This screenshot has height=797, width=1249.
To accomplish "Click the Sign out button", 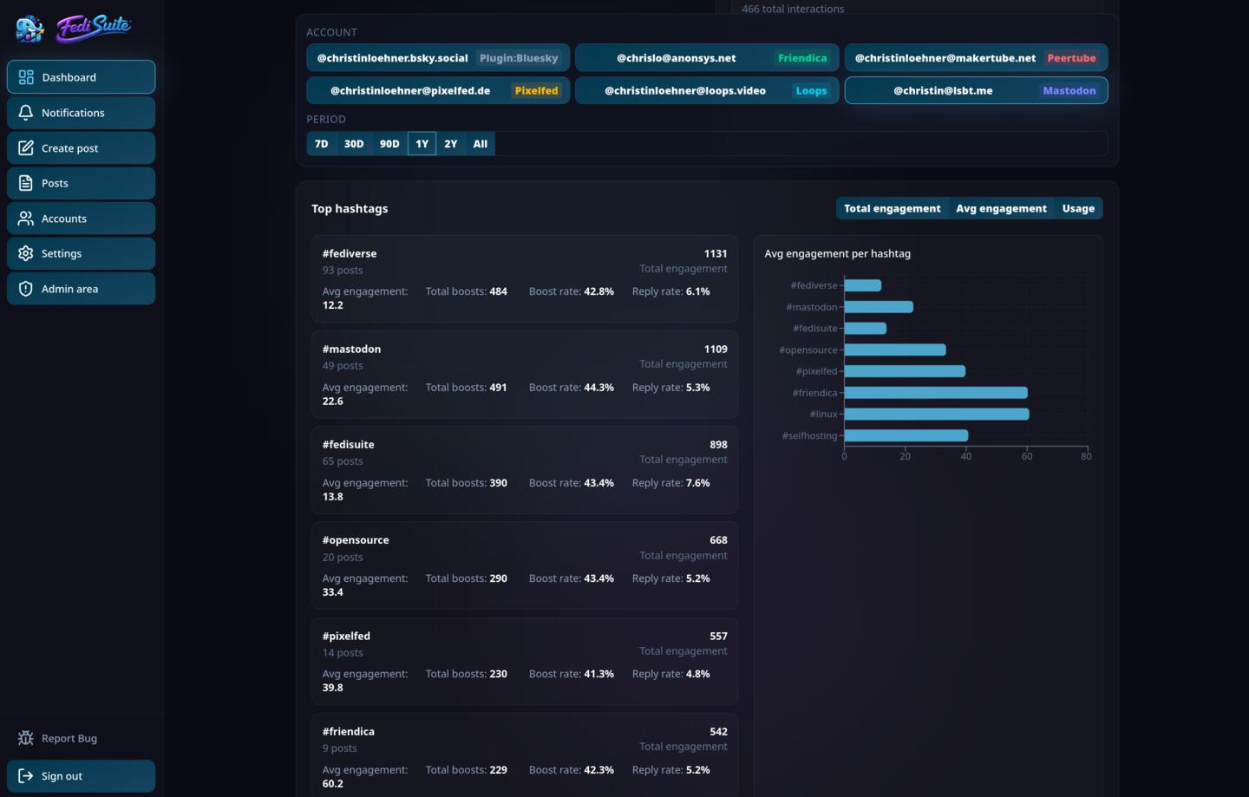I will (82, 776).
